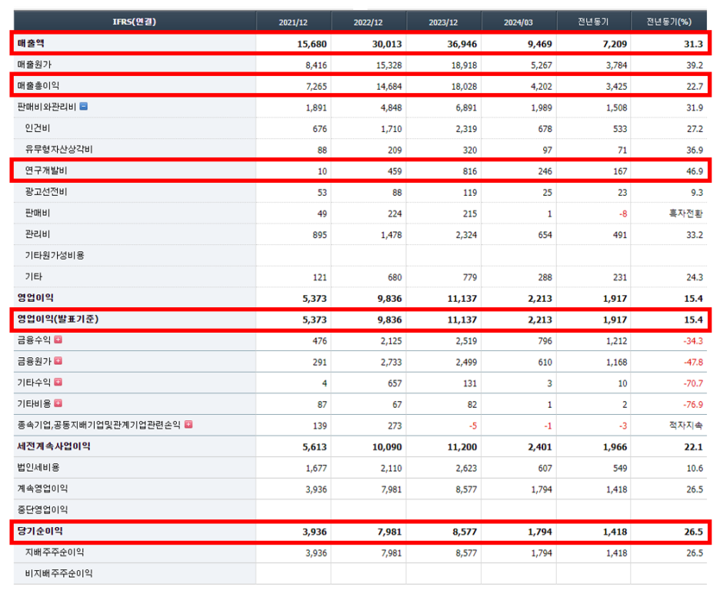Select the 인건비 row label
This screenshot has width=720, height=590.
click(x=38, y=128)
